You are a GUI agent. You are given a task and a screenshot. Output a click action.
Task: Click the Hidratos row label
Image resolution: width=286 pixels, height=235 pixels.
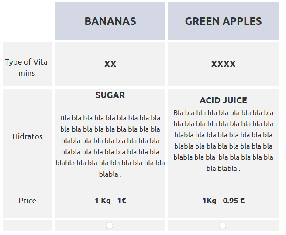point(28,136)
